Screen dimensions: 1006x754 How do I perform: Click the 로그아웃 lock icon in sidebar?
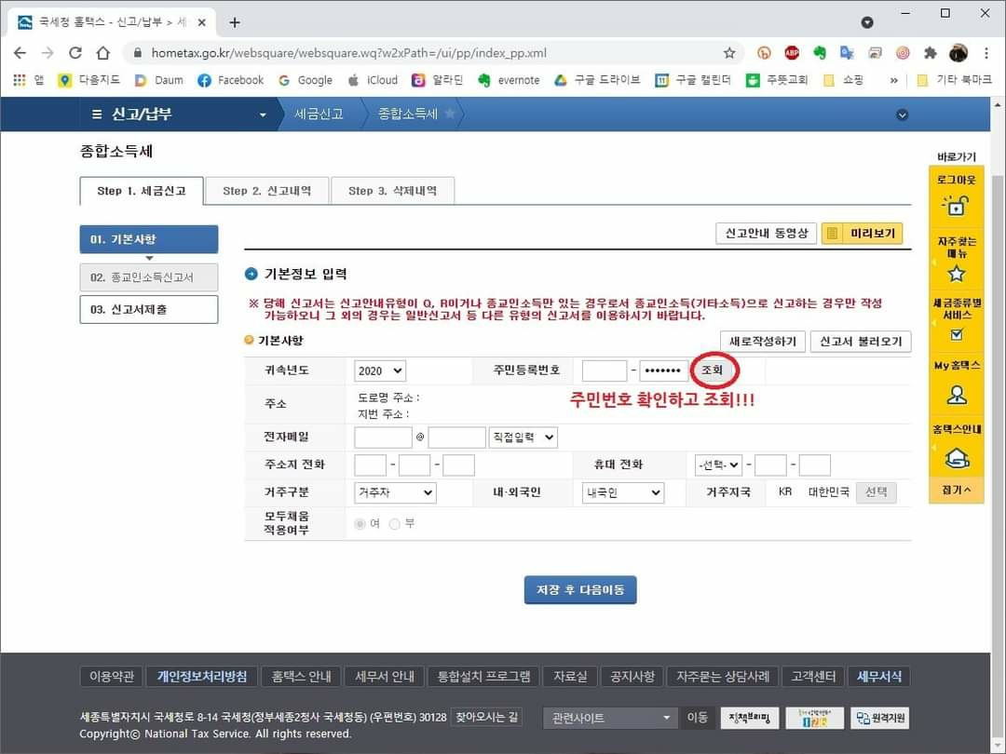956,205
